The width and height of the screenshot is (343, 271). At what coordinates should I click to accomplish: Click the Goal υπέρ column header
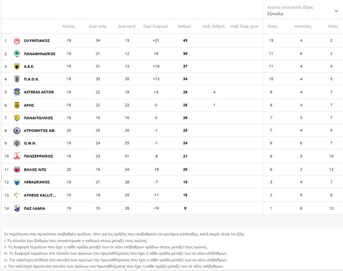(x=98, y=26)
